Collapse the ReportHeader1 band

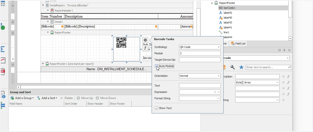(x=48, y=10)
